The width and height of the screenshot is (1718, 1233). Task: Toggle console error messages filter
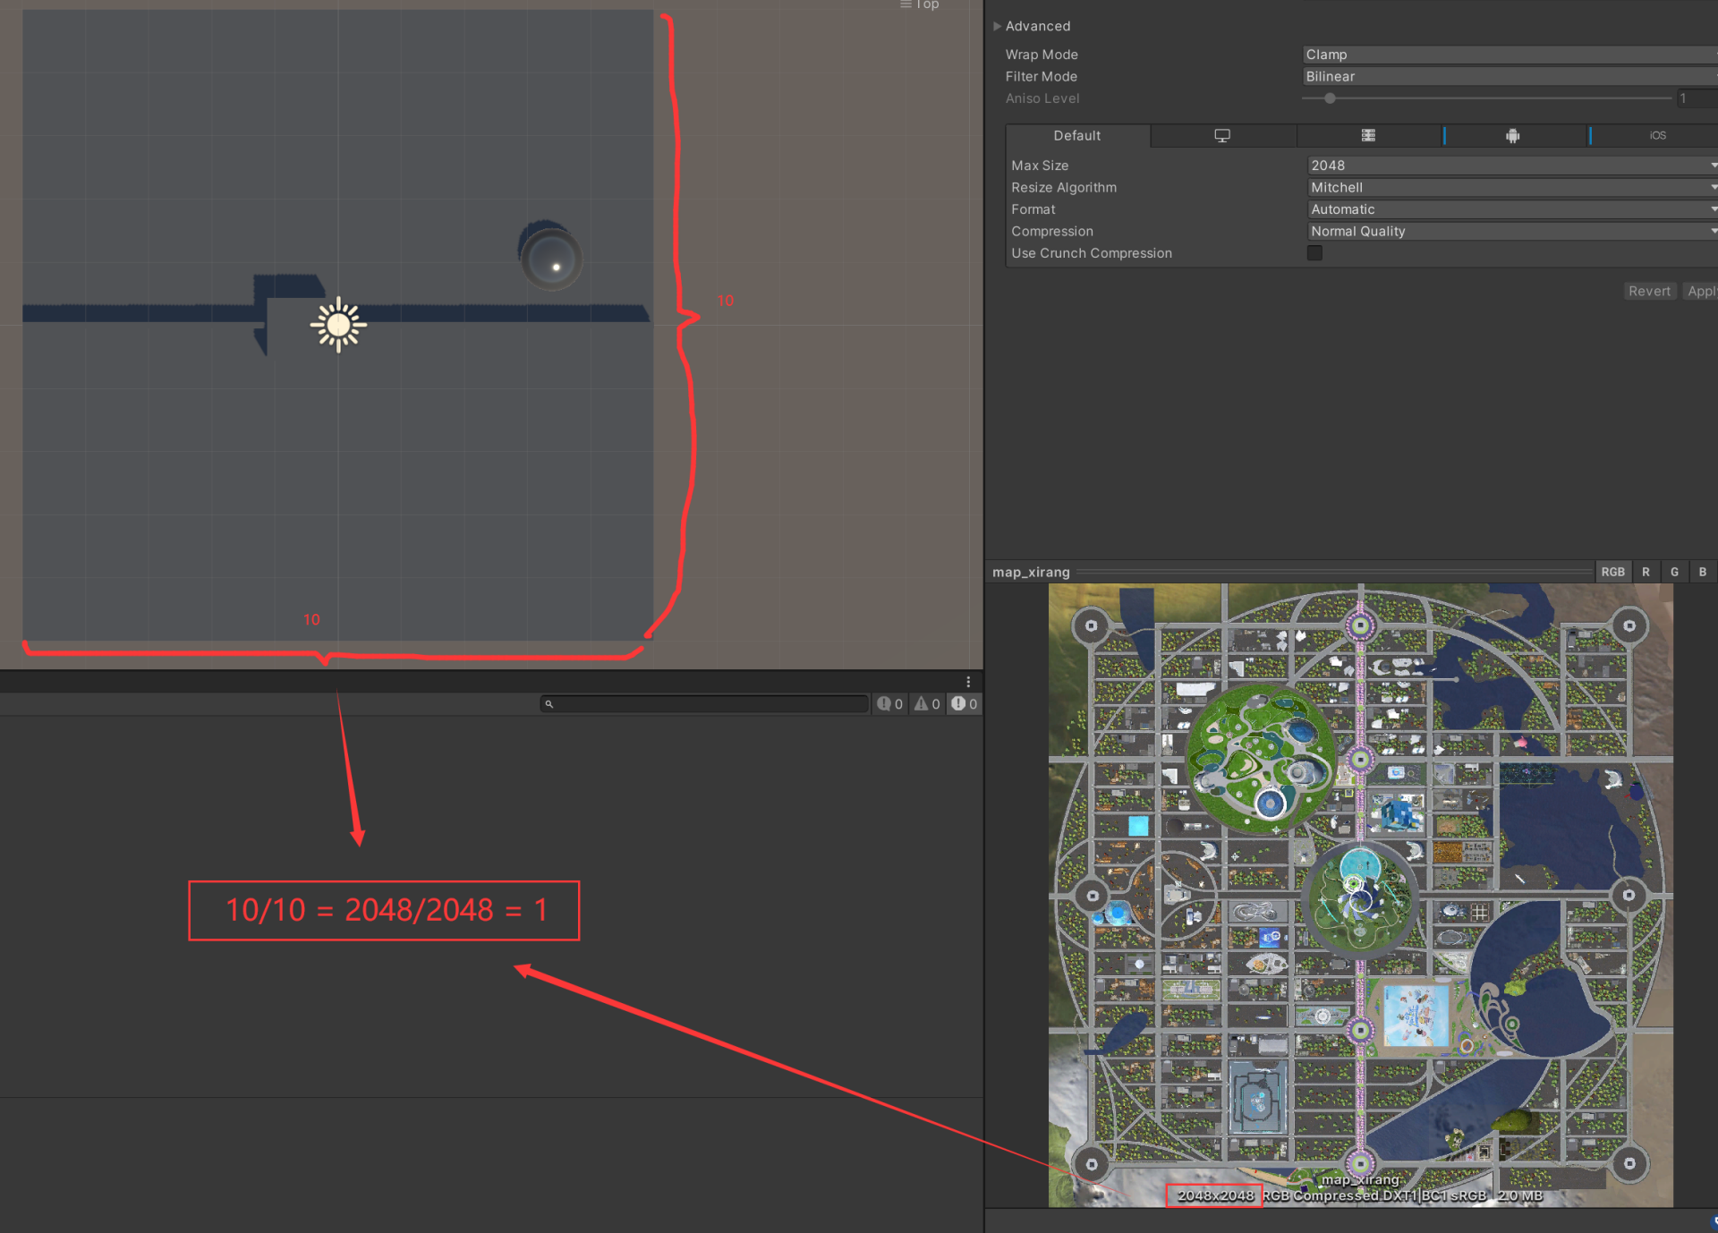click(964, 704)
